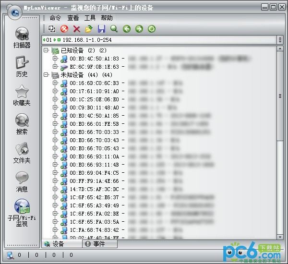Open the 扫描器 scanner panel in the sidebar

tap(22, 37)
